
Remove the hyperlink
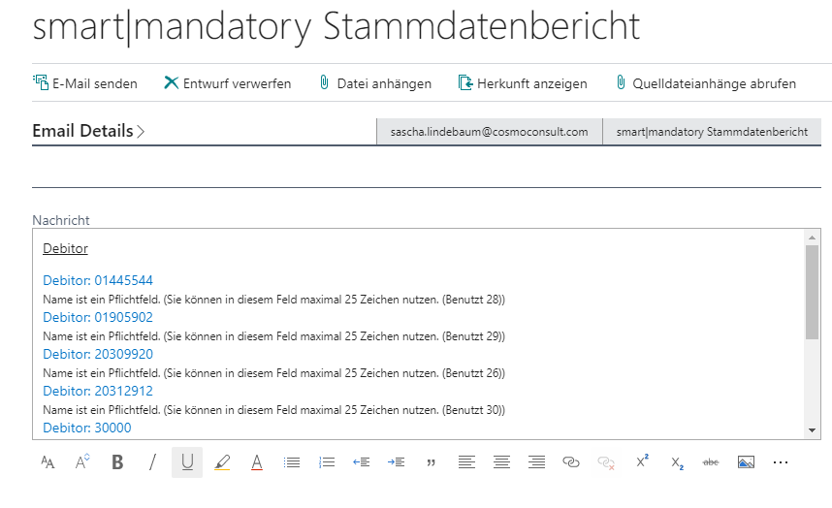pyautogui.click(x=606, y=462)
